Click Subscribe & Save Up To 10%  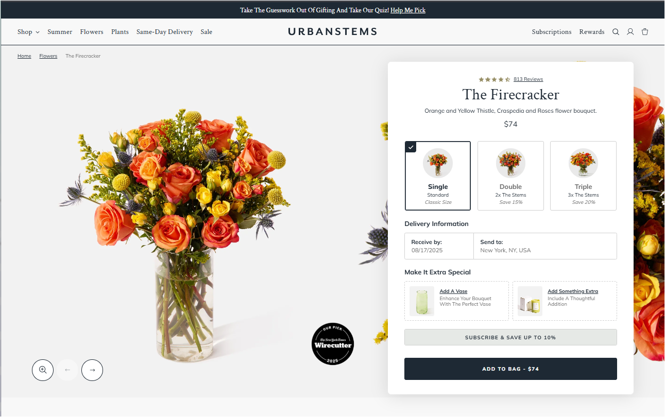(x=510, y=337)
